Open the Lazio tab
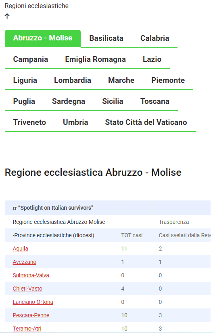 pyautogui.click(x=152, y=59)
